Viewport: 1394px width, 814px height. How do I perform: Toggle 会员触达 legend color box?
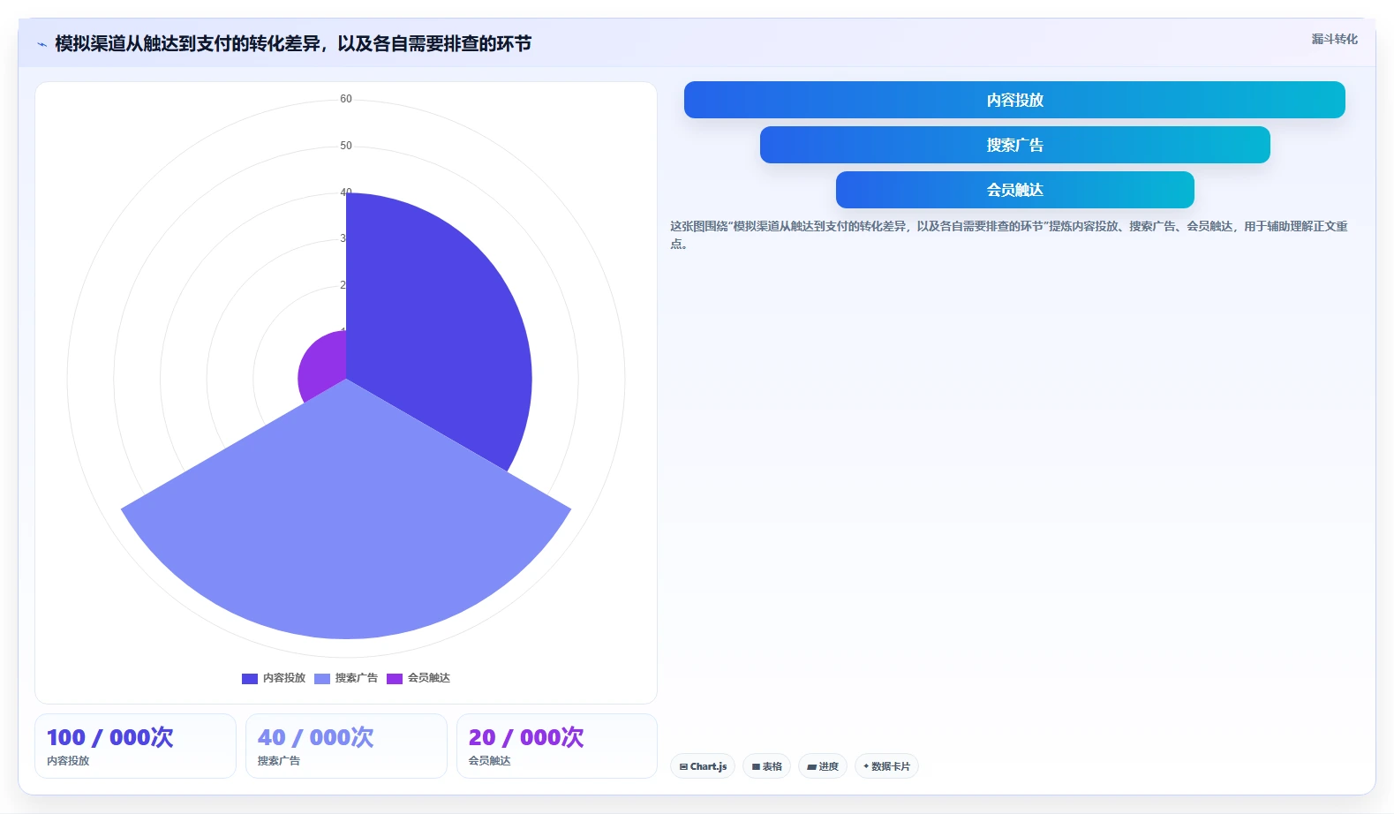[x=395, y=678]
